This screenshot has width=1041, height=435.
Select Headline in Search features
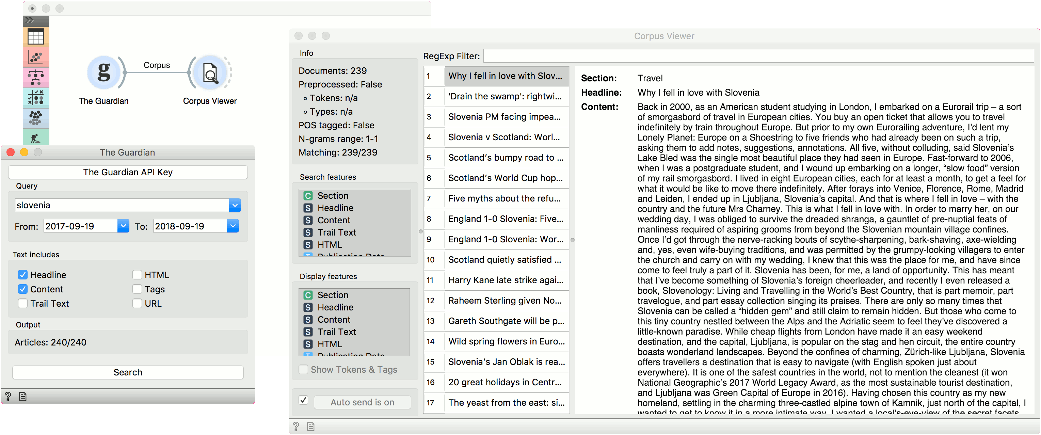pyautogui.click(x=354, y=208)
